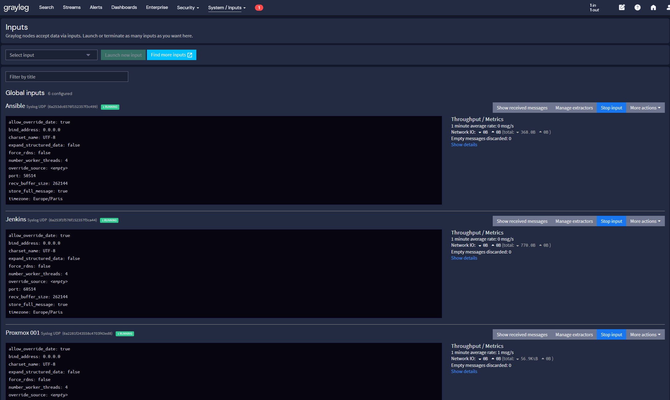The height and width of the screenshot is (400, 670).
Task: Click the Find more inputs button
Action: [171, 55]
